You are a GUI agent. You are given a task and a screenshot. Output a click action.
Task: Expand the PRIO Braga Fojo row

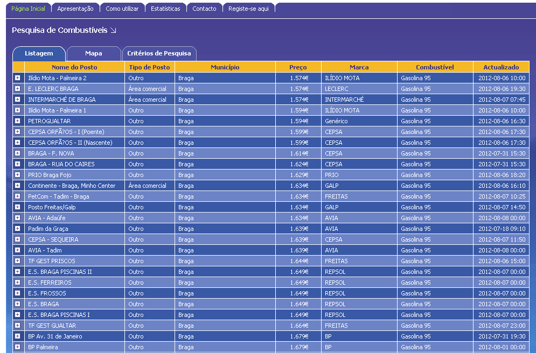click(17, 175)
